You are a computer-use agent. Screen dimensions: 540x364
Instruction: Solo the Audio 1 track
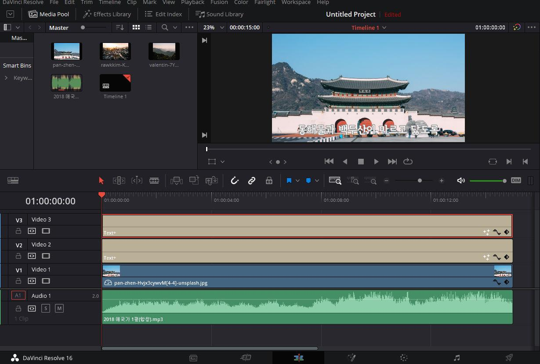point(45,308)
